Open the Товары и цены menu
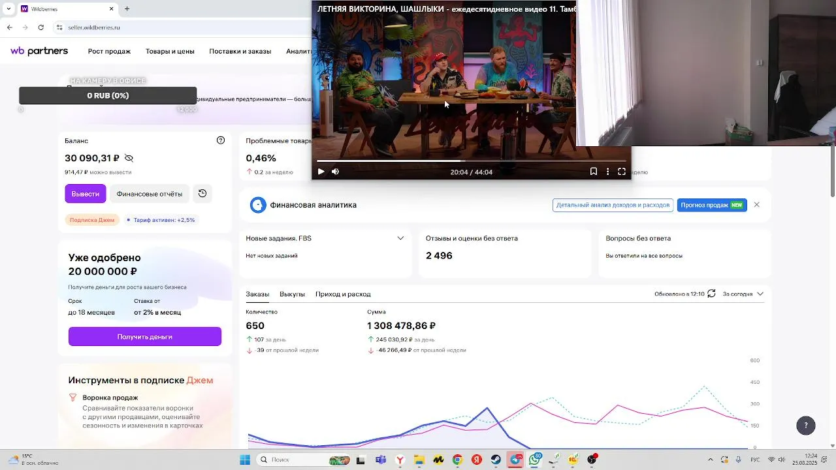Screen dimensions: 836x470 (x=170, y=51)
